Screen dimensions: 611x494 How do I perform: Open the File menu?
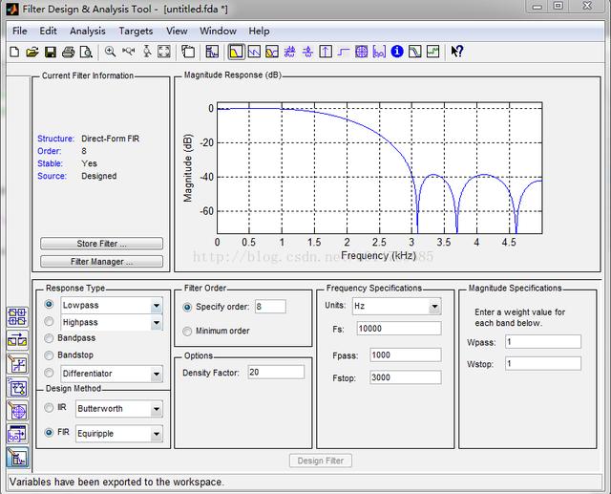point(20,31)
